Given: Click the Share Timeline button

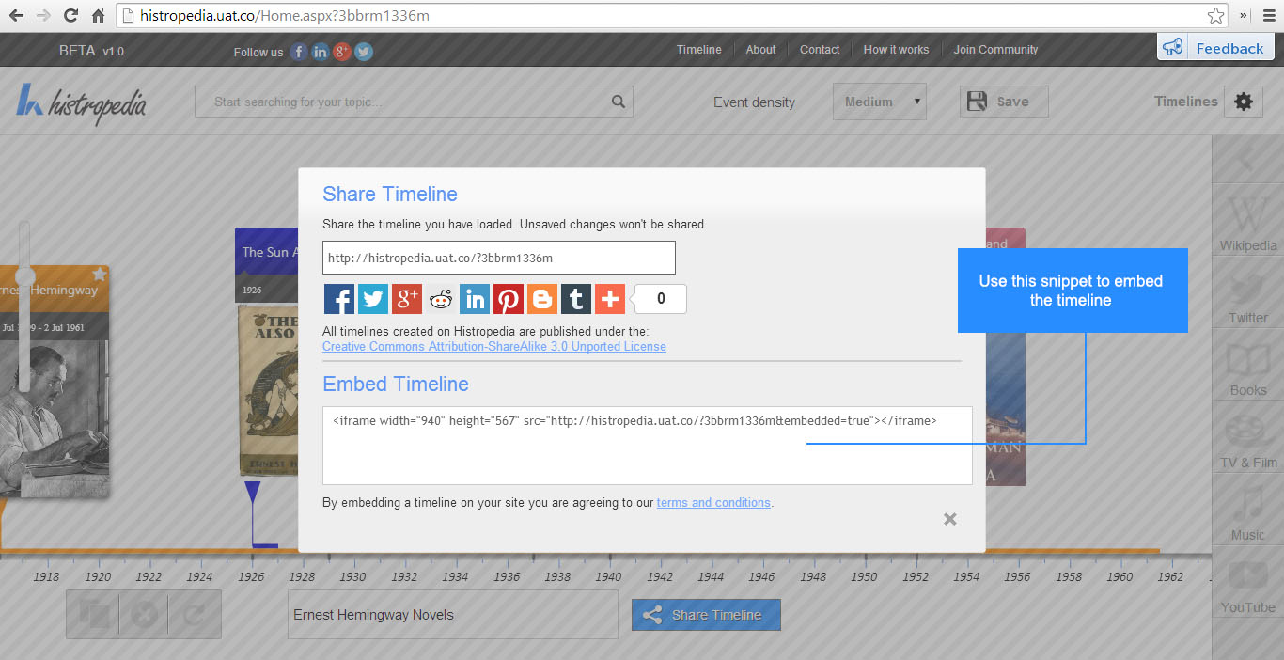Looking at the screenshot, I should (x=706, y=615).
